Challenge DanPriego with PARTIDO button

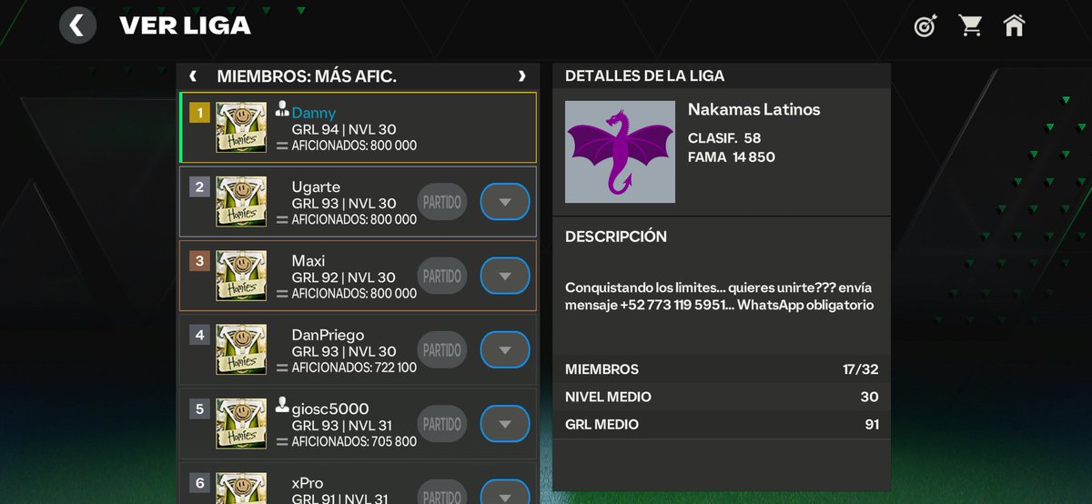coord(442,349)
